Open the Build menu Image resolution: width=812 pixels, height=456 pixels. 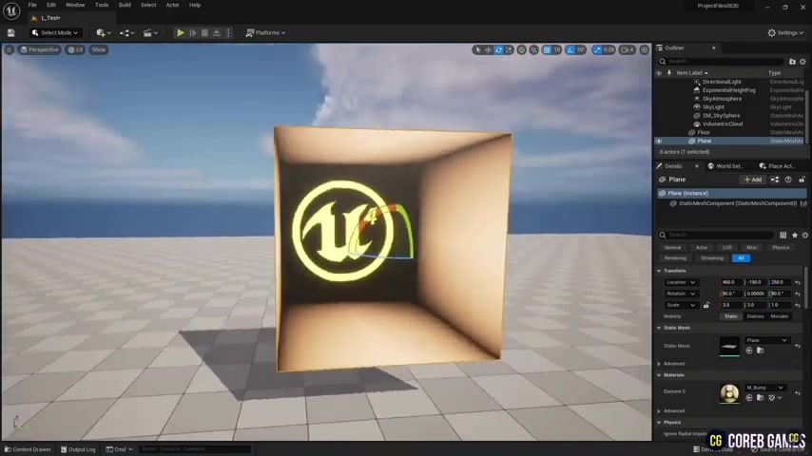[125, 5]
